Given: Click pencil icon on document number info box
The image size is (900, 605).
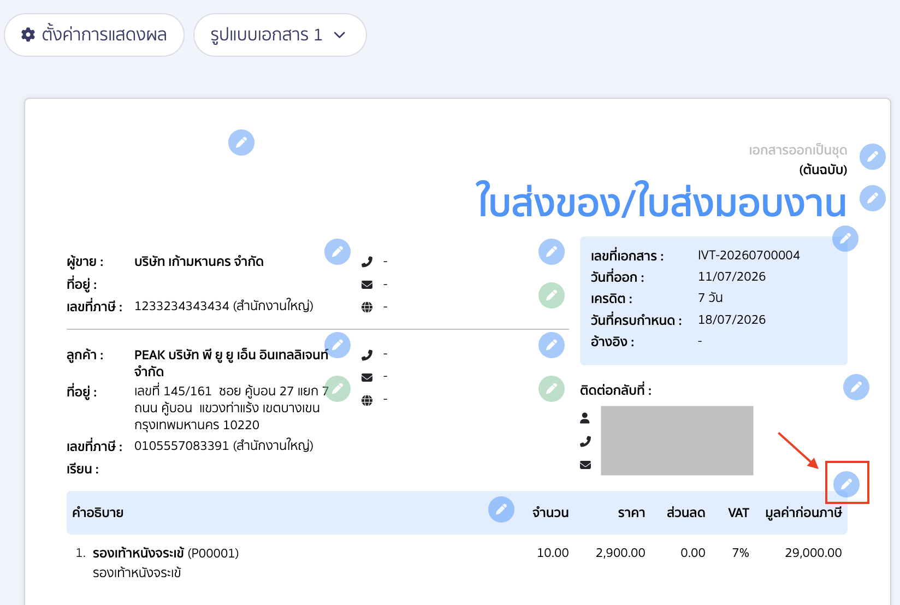Looking at the screenshot, I should (845, 239).
